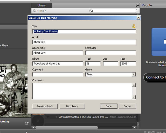Click the library scroll right arrow
The image size is (166, 133).
click(135, 128)
